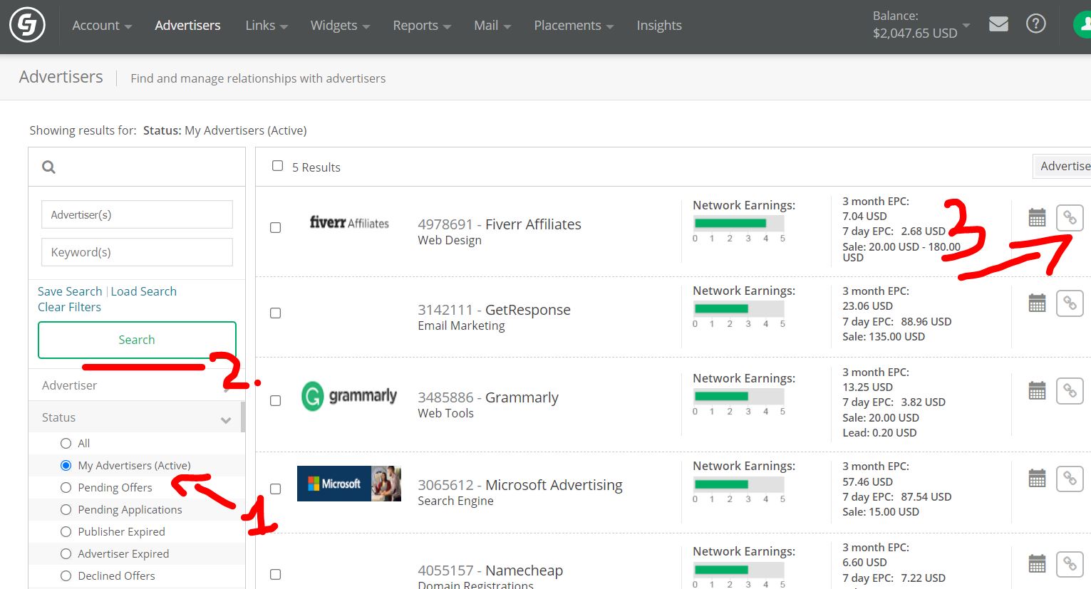The height and width of the screenshot is (589, 1091).
Task: Click the filter panel scrollbar
Action: 243,417
